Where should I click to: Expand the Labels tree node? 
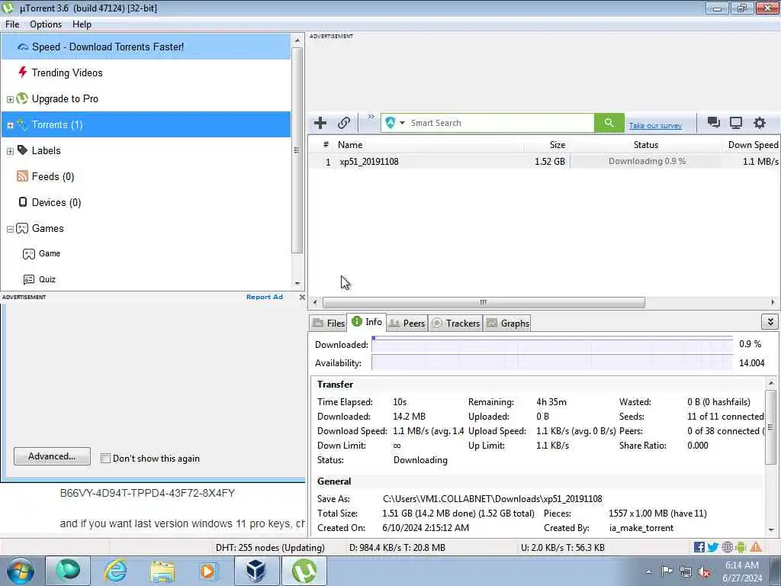click(10, 151)
